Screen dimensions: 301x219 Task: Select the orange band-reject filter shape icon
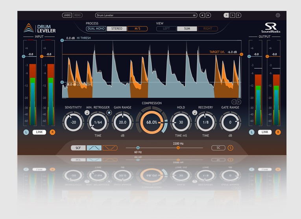coord(110,148)
